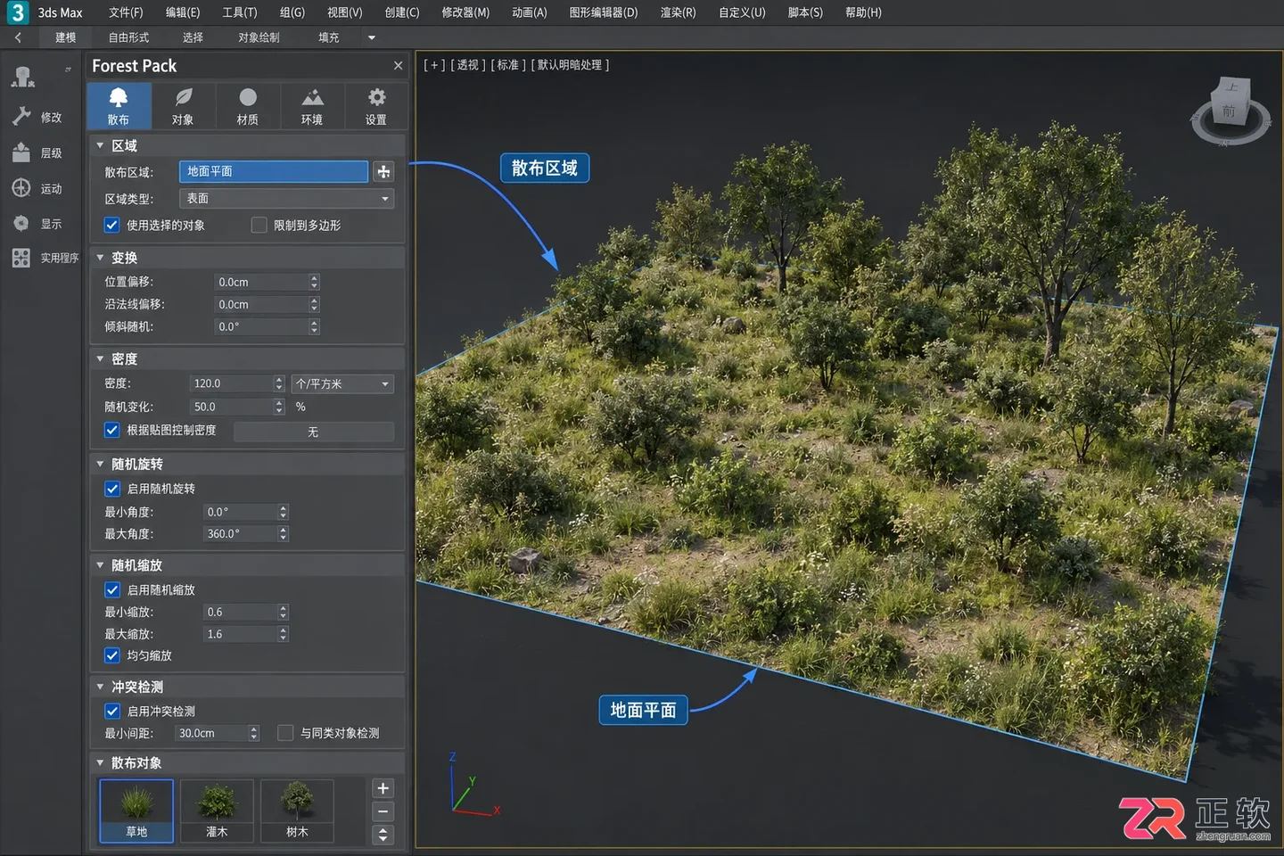Open the 显示 display panel
The width and height of the screenshot is (1284, 856).
(x=38, y=224)
